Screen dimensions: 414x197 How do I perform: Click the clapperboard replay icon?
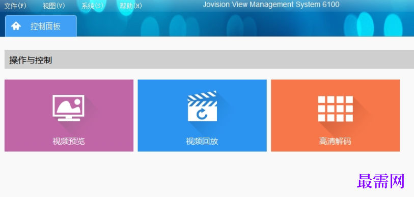(202, 106)
